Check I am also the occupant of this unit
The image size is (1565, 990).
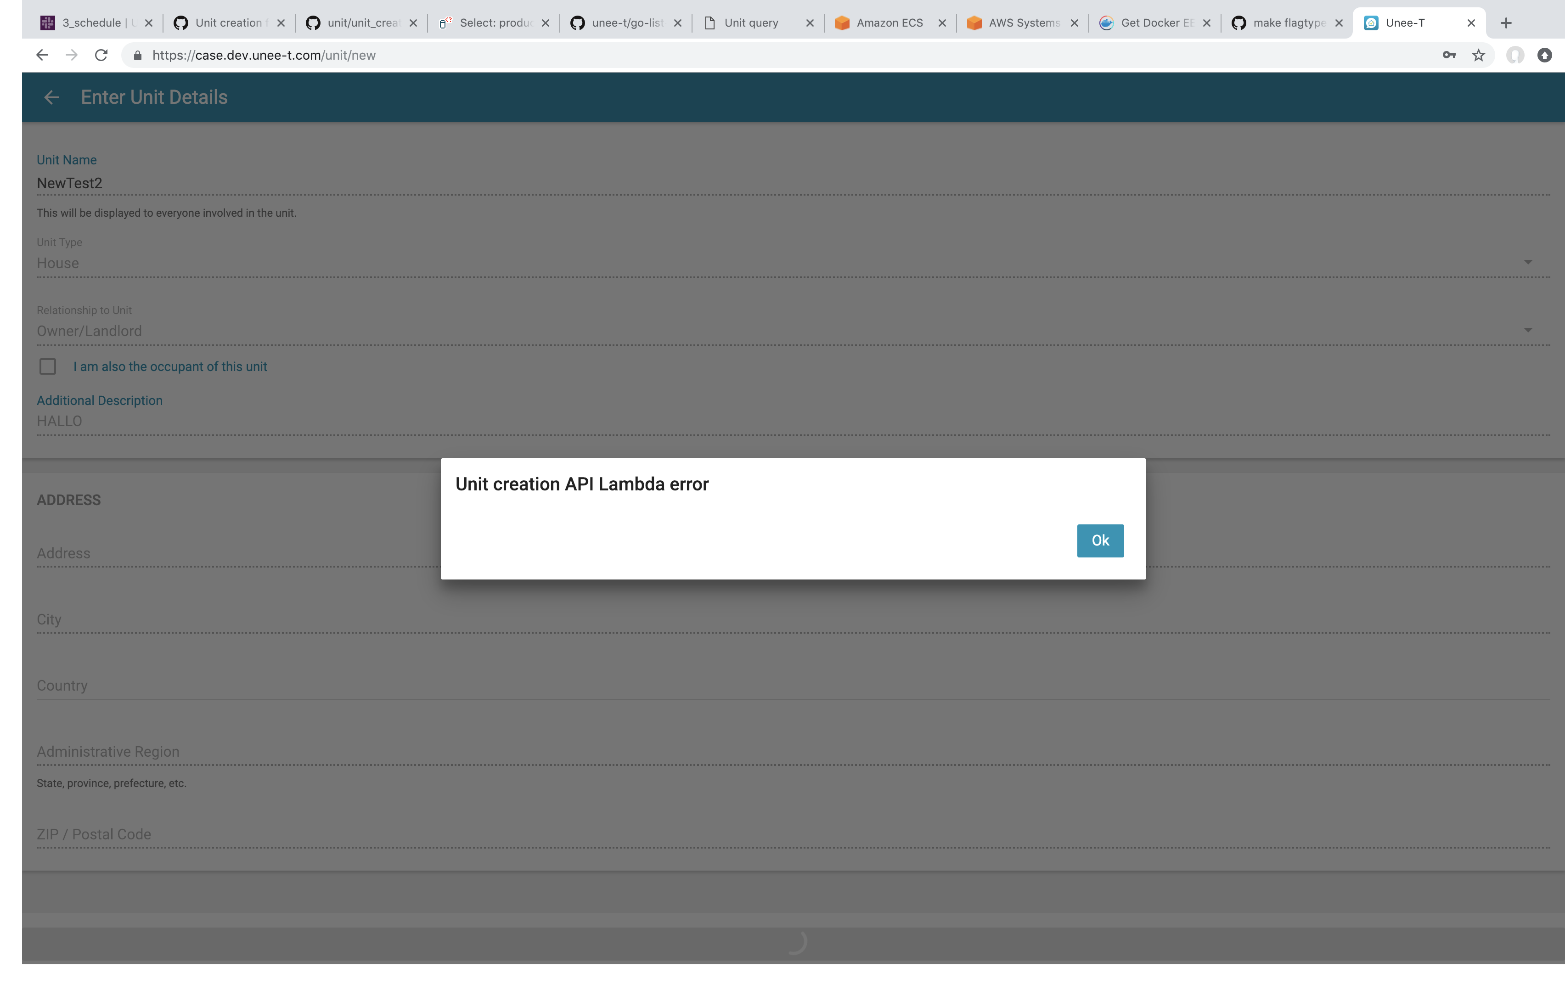tap(47, 366)
